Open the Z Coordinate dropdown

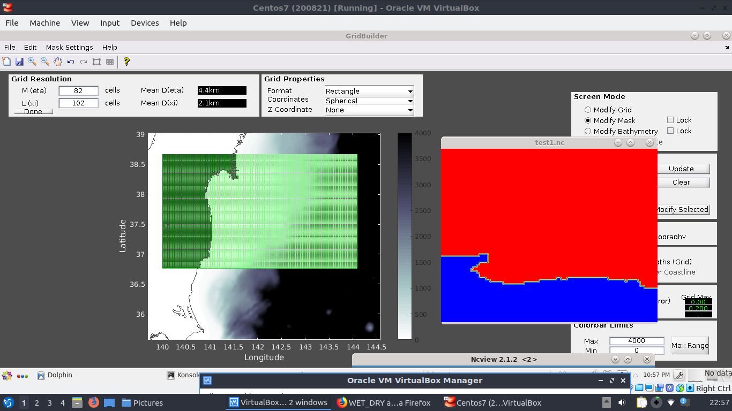(369, 110)
